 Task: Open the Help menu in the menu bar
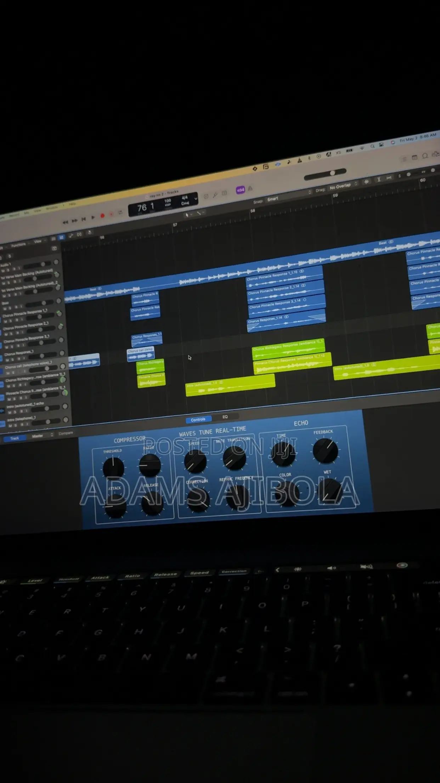point(72,204)
